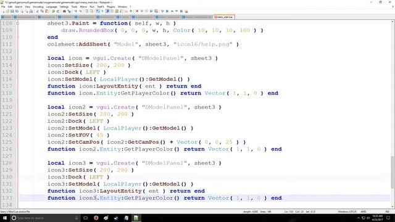Click "icon3:LayoutEntity" on line 132
The image size is (395, 222).
coord(110,191)
